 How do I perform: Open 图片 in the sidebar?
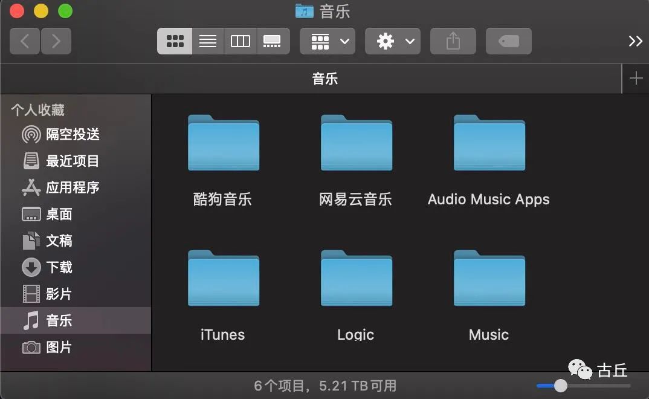tap(59, 347)
